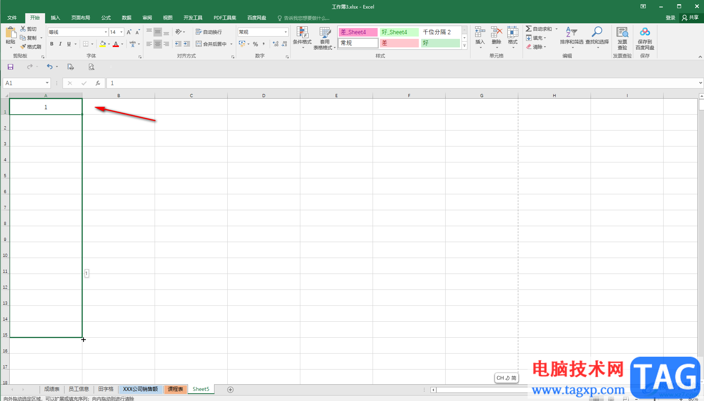
Task: Click the Sign in button
Action: 670,18
